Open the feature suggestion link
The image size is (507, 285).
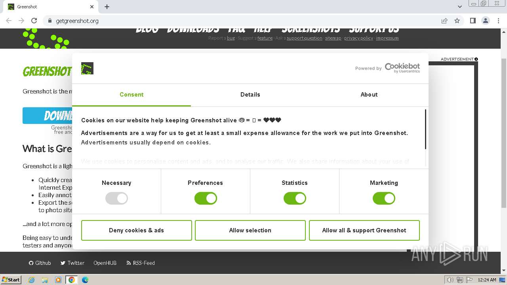[x=265, y=38]
